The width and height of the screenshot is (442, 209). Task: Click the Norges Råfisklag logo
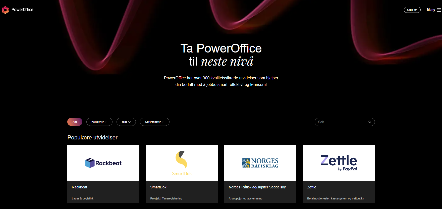pos(260,163)
